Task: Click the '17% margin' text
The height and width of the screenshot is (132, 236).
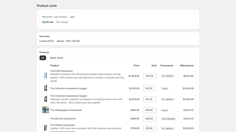Action: tap(62, 22)
